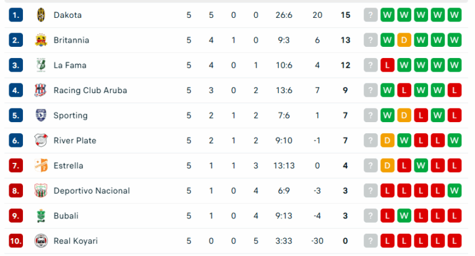Screen dimensions: 475x256
Task: Click the Deportivo Nacional crest icon
Action: click(x=41, y=191)
